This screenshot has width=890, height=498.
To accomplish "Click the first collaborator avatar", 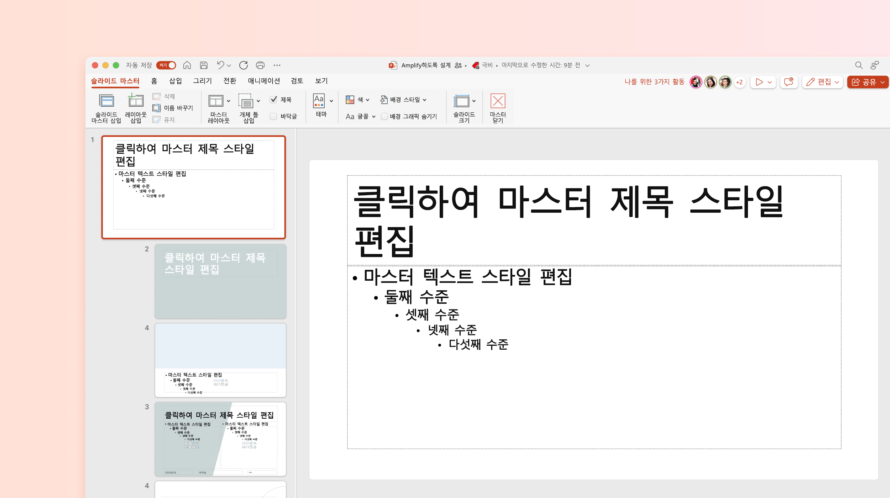I will [696, 82].
